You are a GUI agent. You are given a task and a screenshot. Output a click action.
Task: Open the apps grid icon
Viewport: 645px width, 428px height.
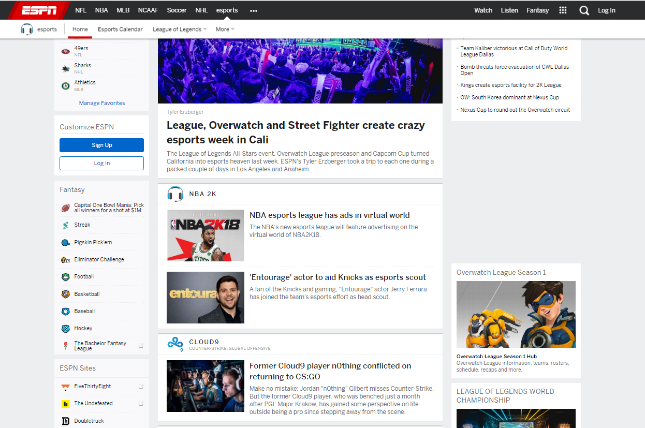563,10
